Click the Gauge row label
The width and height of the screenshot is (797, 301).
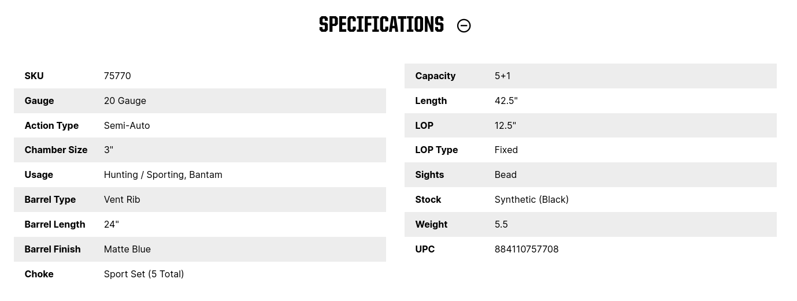click(39, 101)
